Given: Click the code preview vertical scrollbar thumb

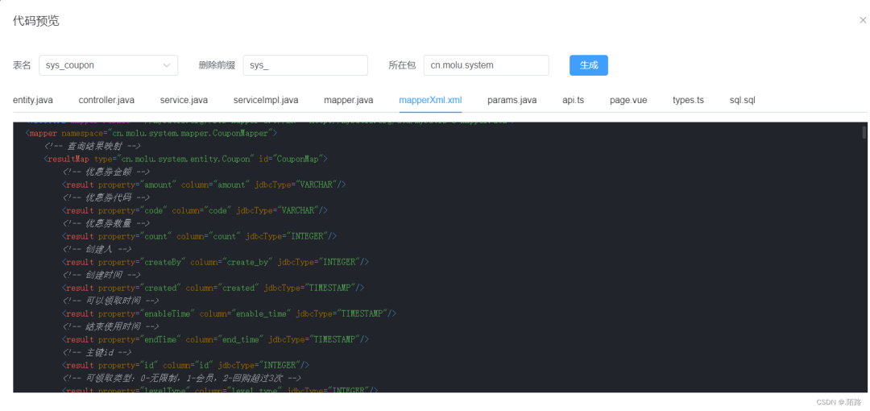Looking at the screenshot, I should 864,131.
